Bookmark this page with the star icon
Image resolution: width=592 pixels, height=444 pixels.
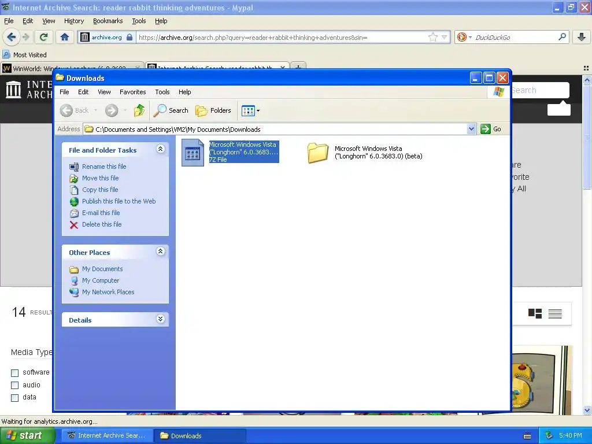tap(432, 37)
